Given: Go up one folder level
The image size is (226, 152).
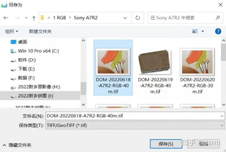Looking at the screenshot, I should tap(34, 18).
